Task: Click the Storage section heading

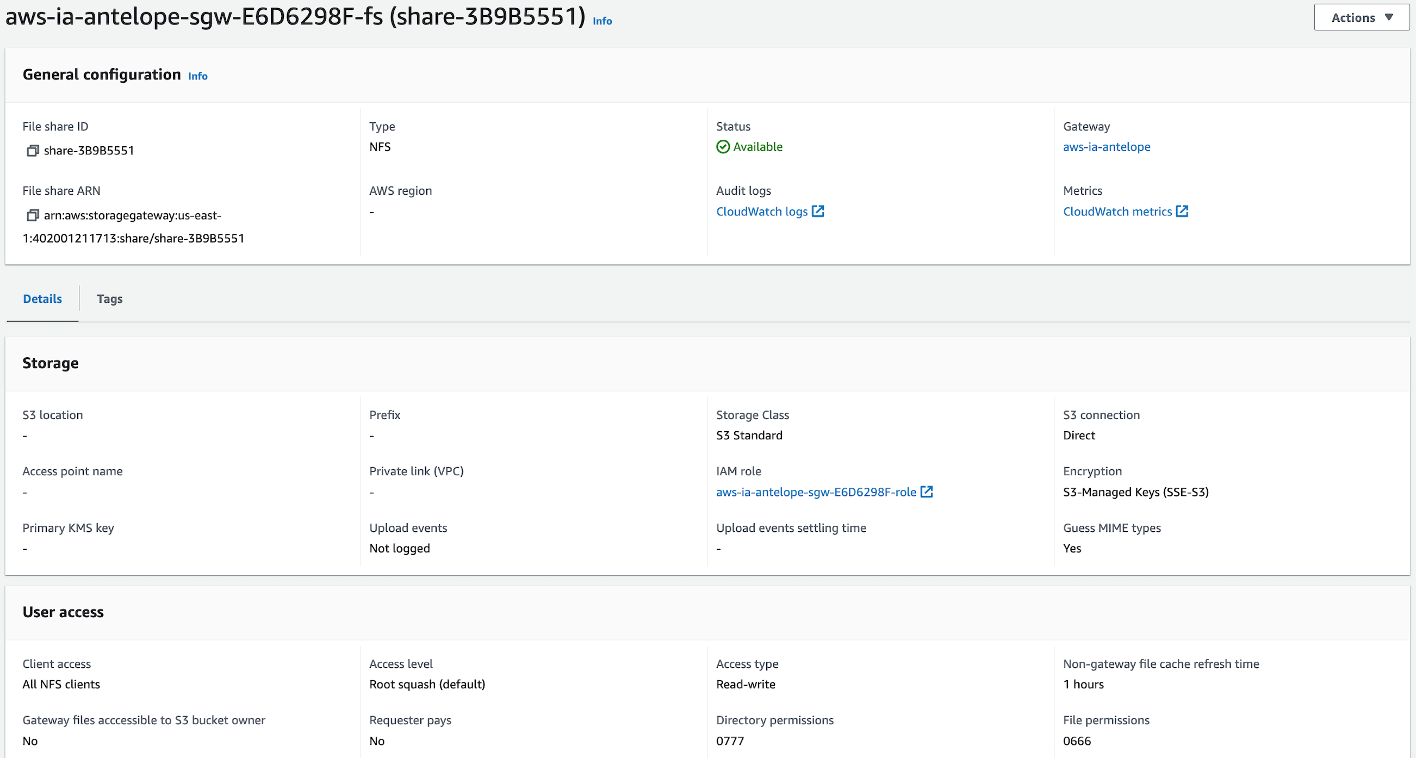Action: (50, 363)
